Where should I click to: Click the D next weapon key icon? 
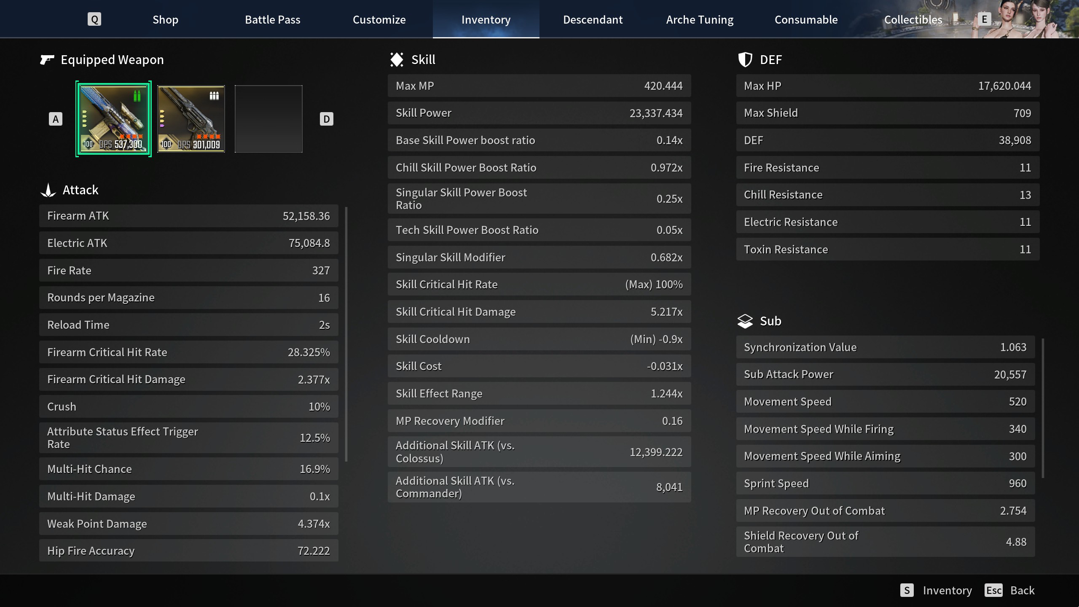click(326, 119)
